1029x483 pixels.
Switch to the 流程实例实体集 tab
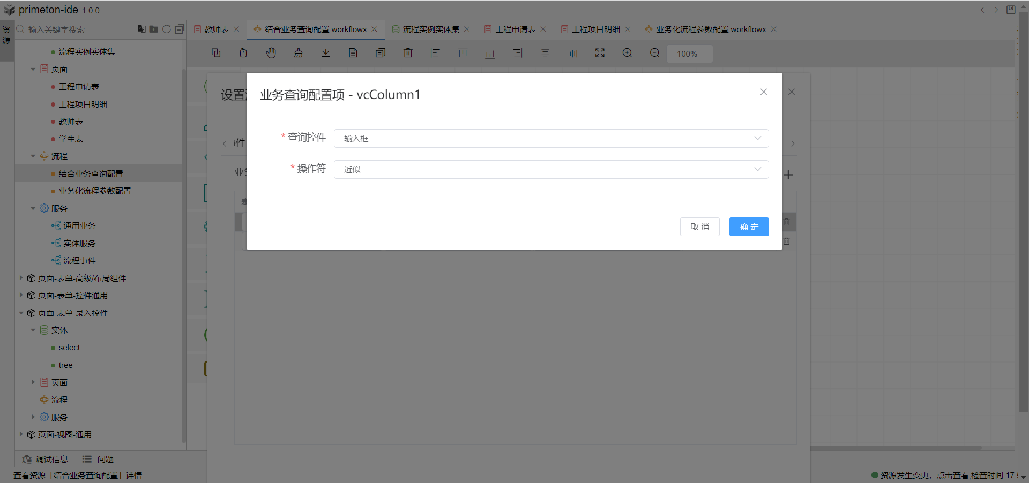[430, 29]
